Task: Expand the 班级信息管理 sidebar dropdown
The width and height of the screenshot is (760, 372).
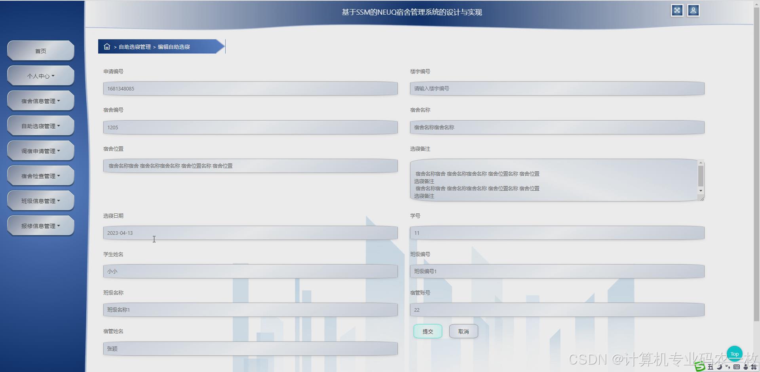Action: click(40, 200)
